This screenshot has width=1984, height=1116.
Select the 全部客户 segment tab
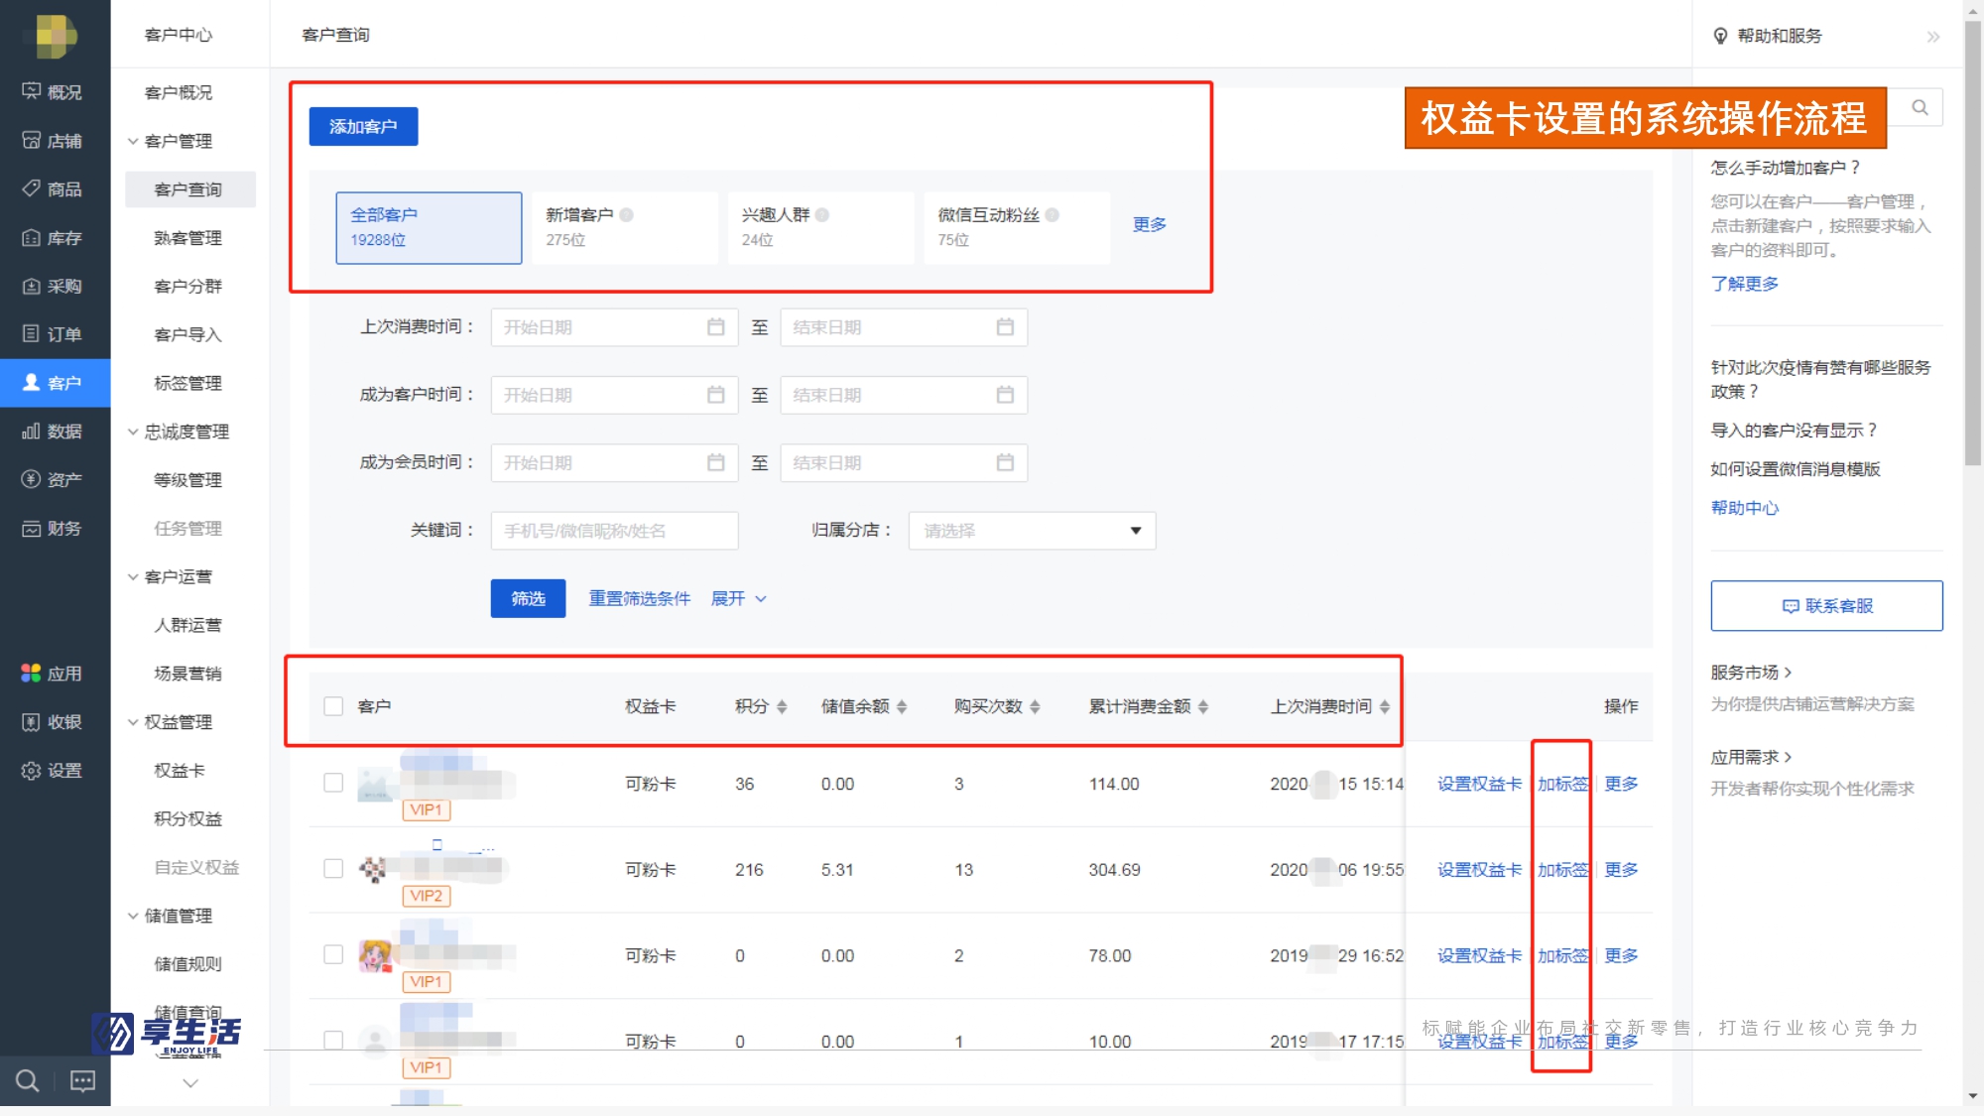(x=429, y=227)
